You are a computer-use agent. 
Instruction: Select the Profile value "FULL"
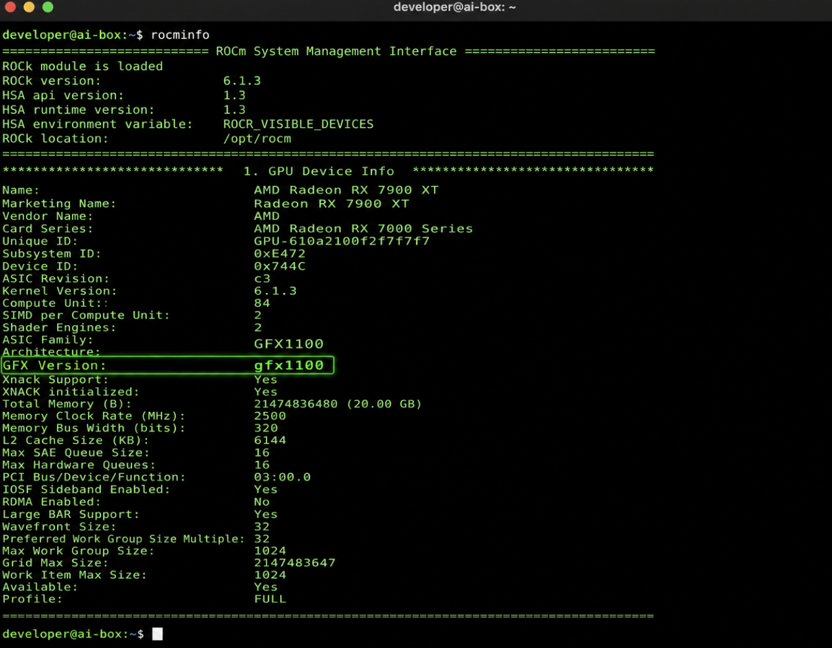[270, 599]
